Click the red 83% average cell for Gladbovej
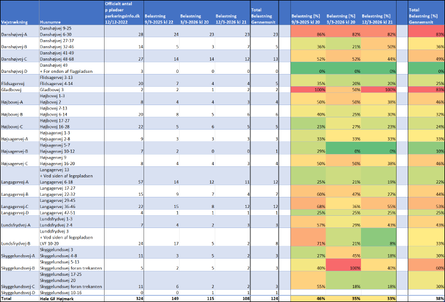This screenshot has height=302, width=445. point(426,90)
